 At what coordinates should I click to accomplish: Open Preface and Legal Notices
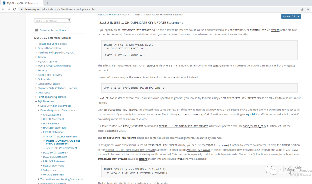coord(52,44)
